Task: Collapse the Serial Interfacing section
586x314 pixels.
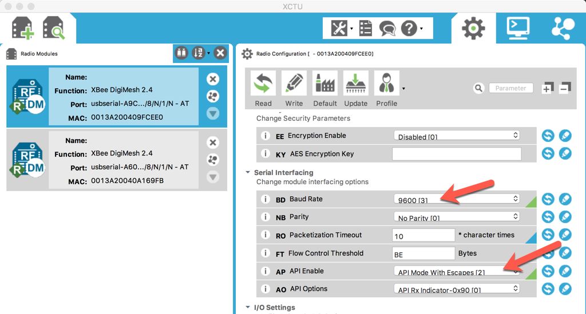Action: [x=248, y=173]
